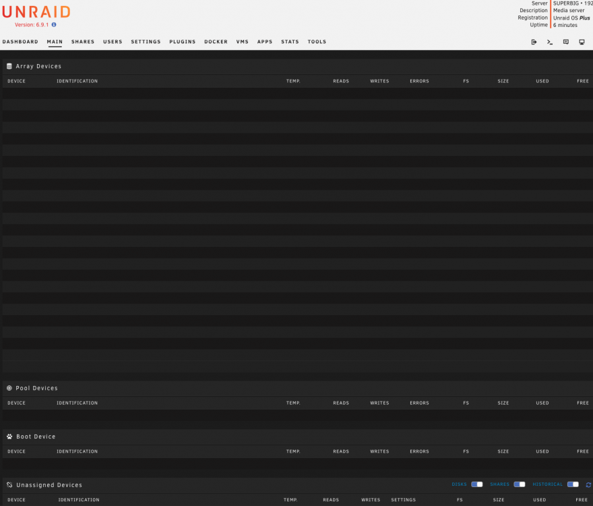The height and width of the screenshot is (506, 593).
Task: Click the Boot Device SIZE column header
Action: point(503,451)
